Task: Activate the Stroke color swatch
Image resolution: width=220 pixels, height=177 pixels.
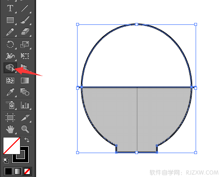Action: pyautogui.click(x=24, y=159)
